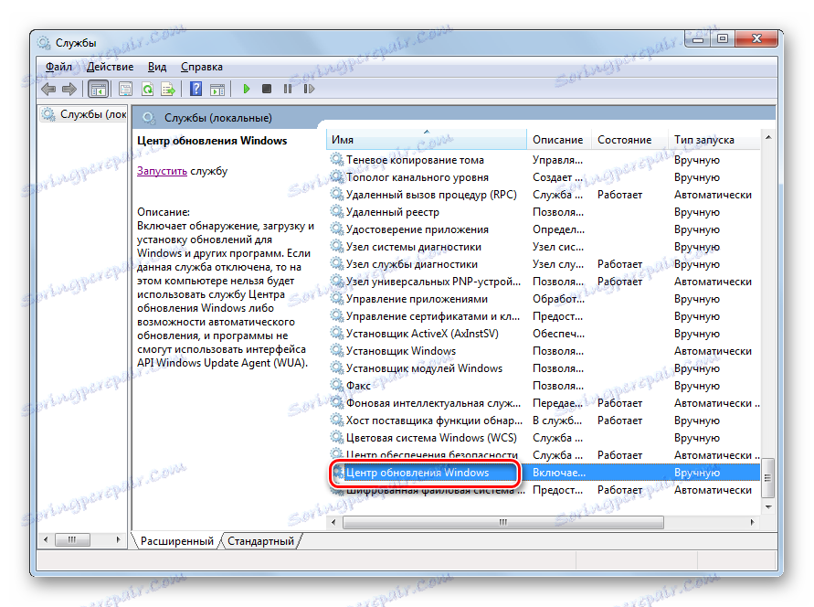Select Фоновая интеллектуальная служ... row
Screen dimensions: 814x607
point(544,403)
